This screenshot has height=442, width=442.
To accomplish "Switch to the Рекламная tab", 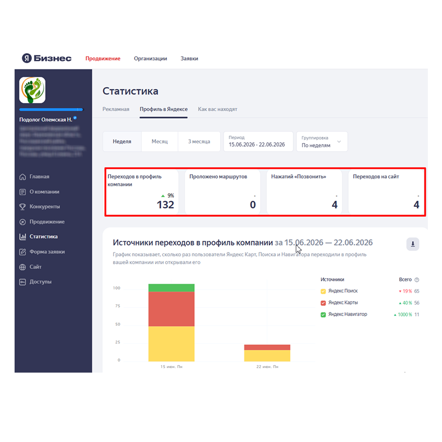I will tap(116, 109).
